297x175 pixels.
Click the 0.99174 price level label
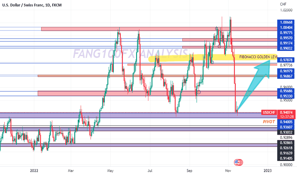[286, 43]
